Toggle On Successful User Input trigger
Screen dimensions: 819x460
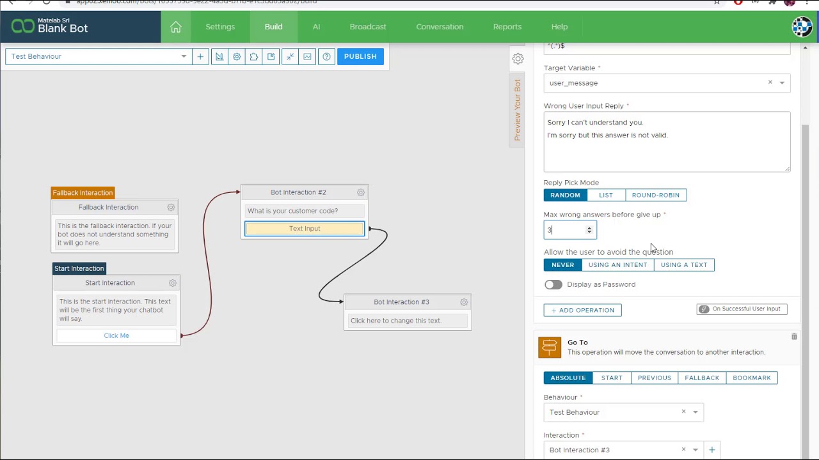(742, 309)
